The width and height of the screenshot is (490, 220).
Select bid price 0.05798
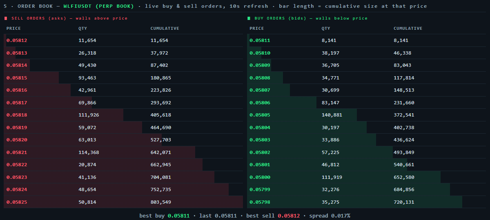point(260,202)
